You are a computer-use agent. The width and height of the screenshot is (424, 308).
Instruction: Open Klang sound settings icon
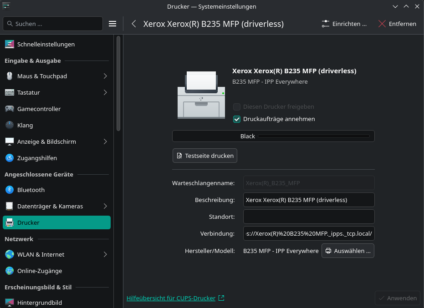click(10, 125)
